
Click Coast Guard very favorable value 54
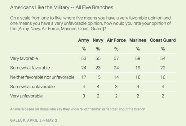click(x=163, y=58)
